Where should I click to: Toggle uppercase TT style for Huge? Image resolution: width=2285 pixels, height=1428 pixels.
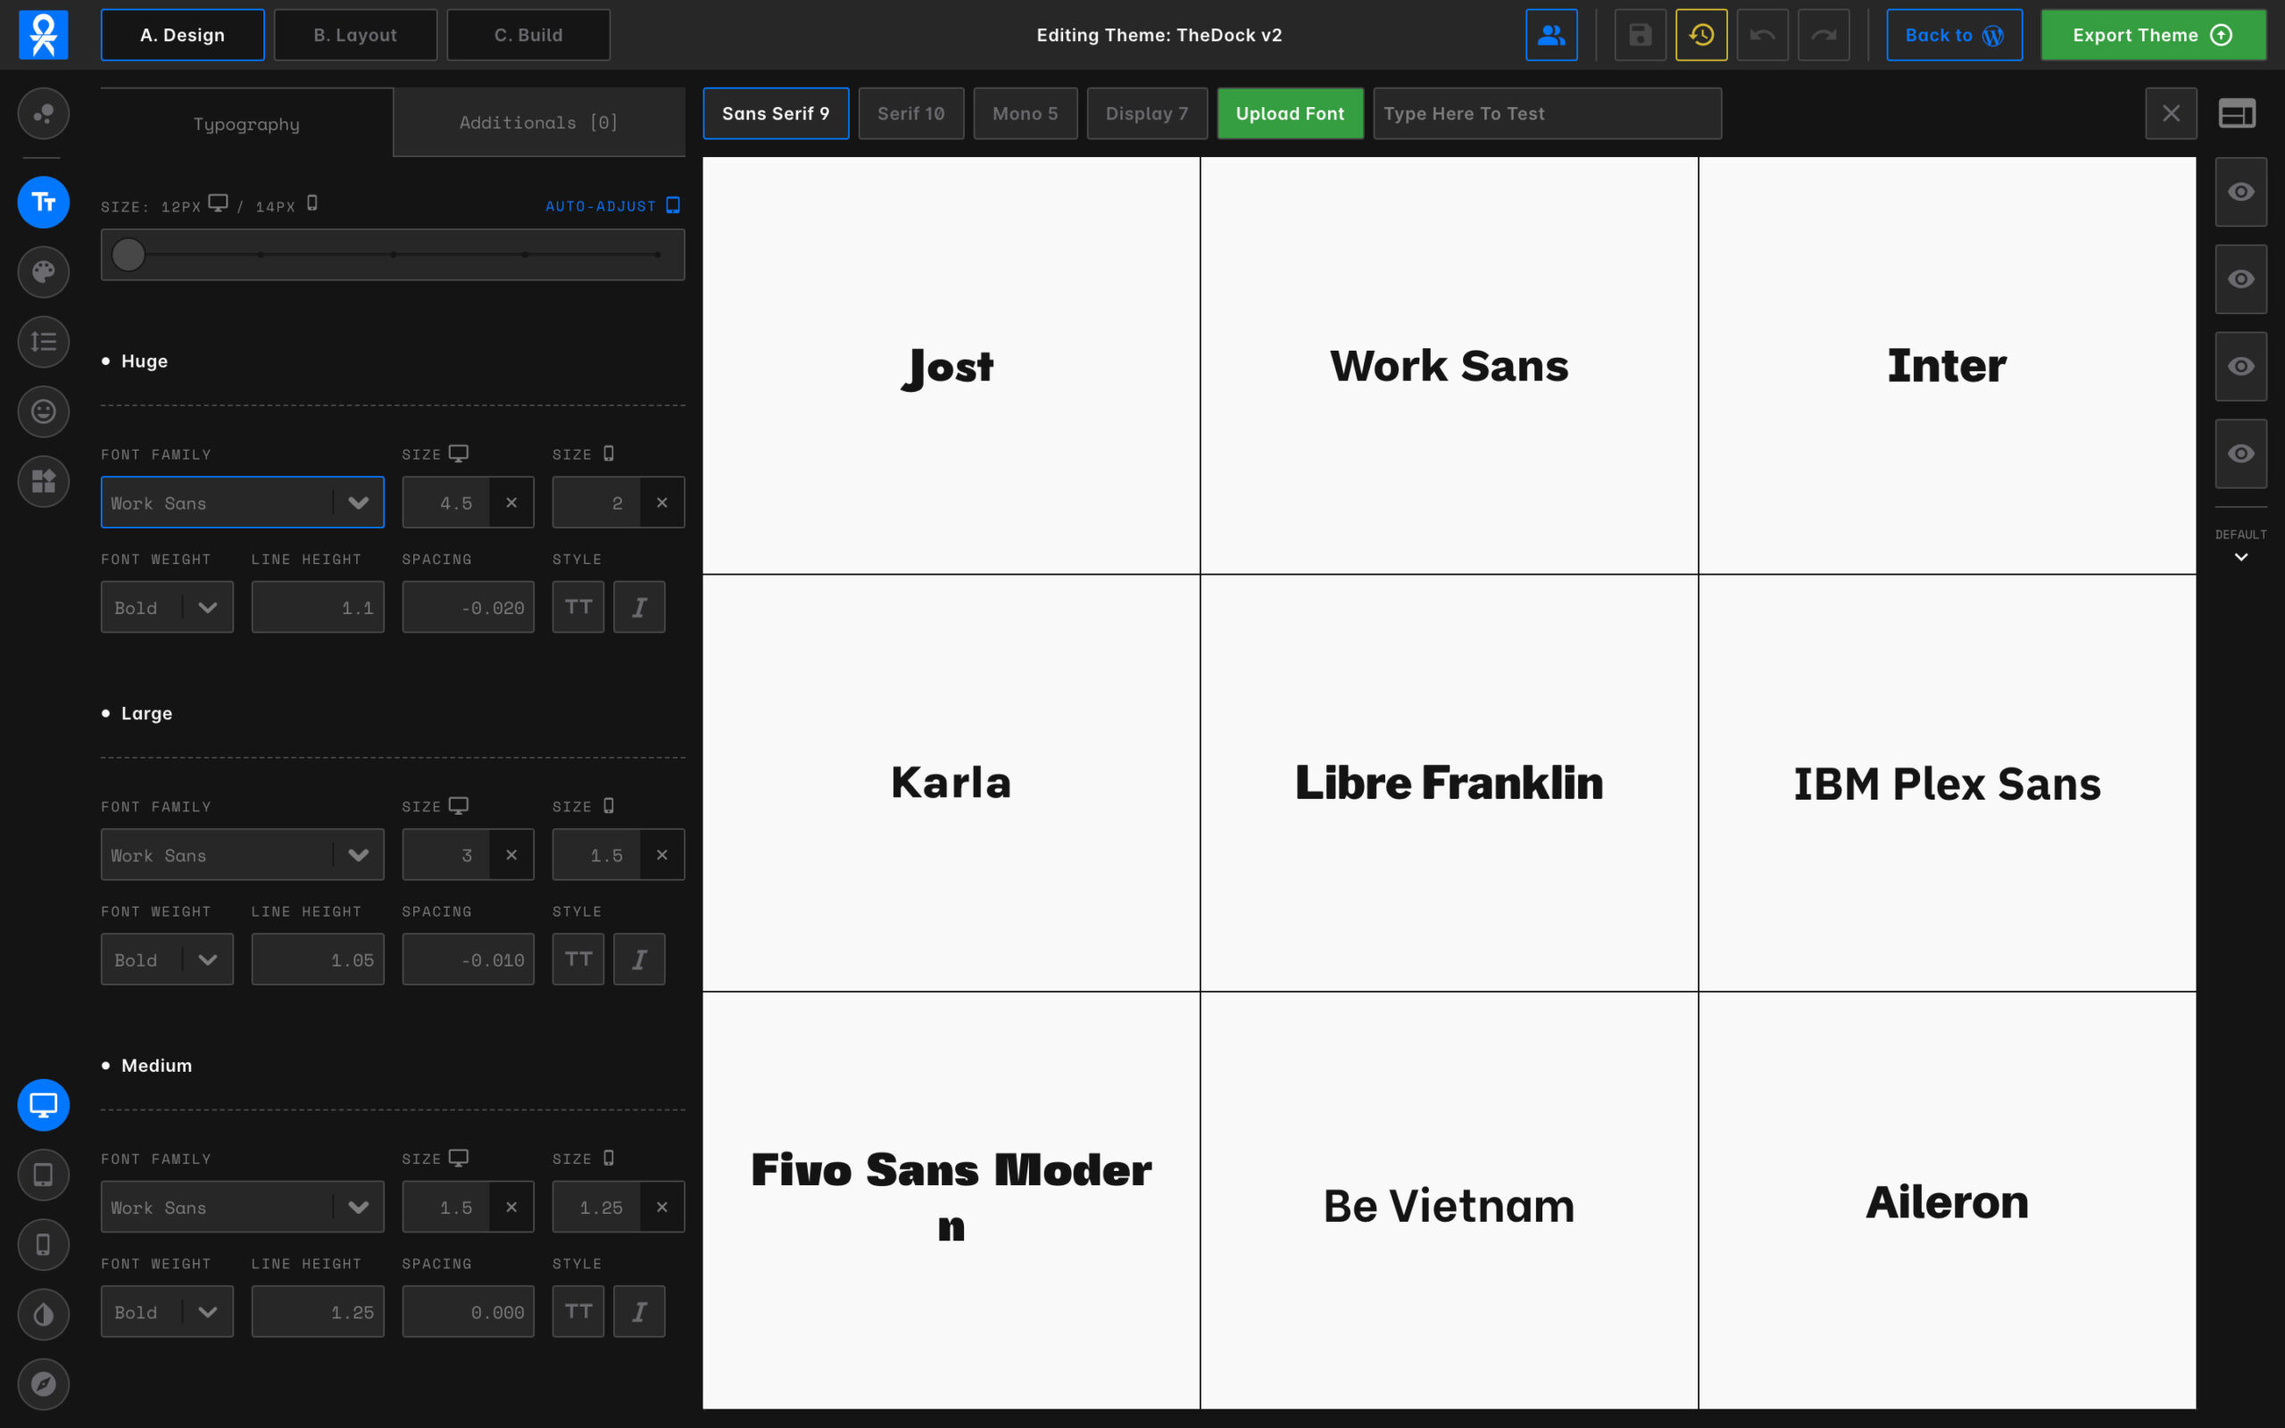point(577,607)
